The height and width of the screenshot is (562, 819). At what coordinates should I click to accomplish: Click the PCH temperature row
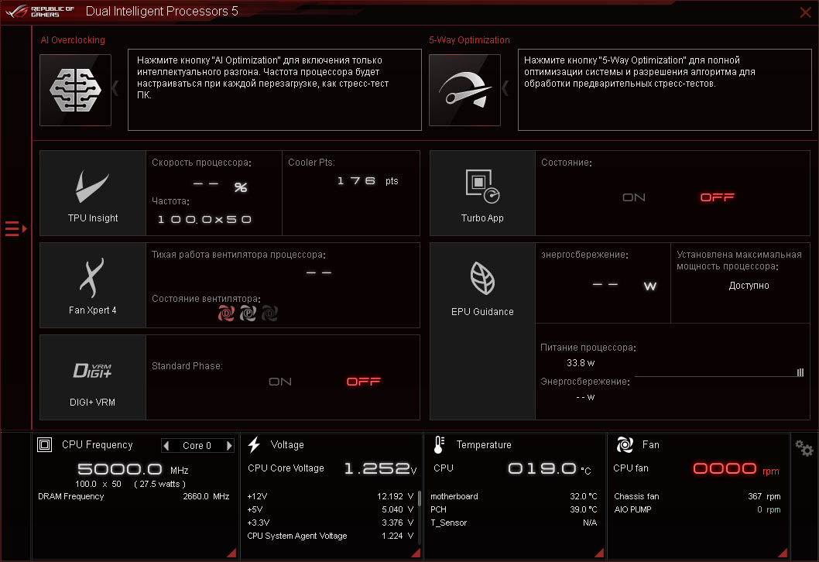(514, 509)
